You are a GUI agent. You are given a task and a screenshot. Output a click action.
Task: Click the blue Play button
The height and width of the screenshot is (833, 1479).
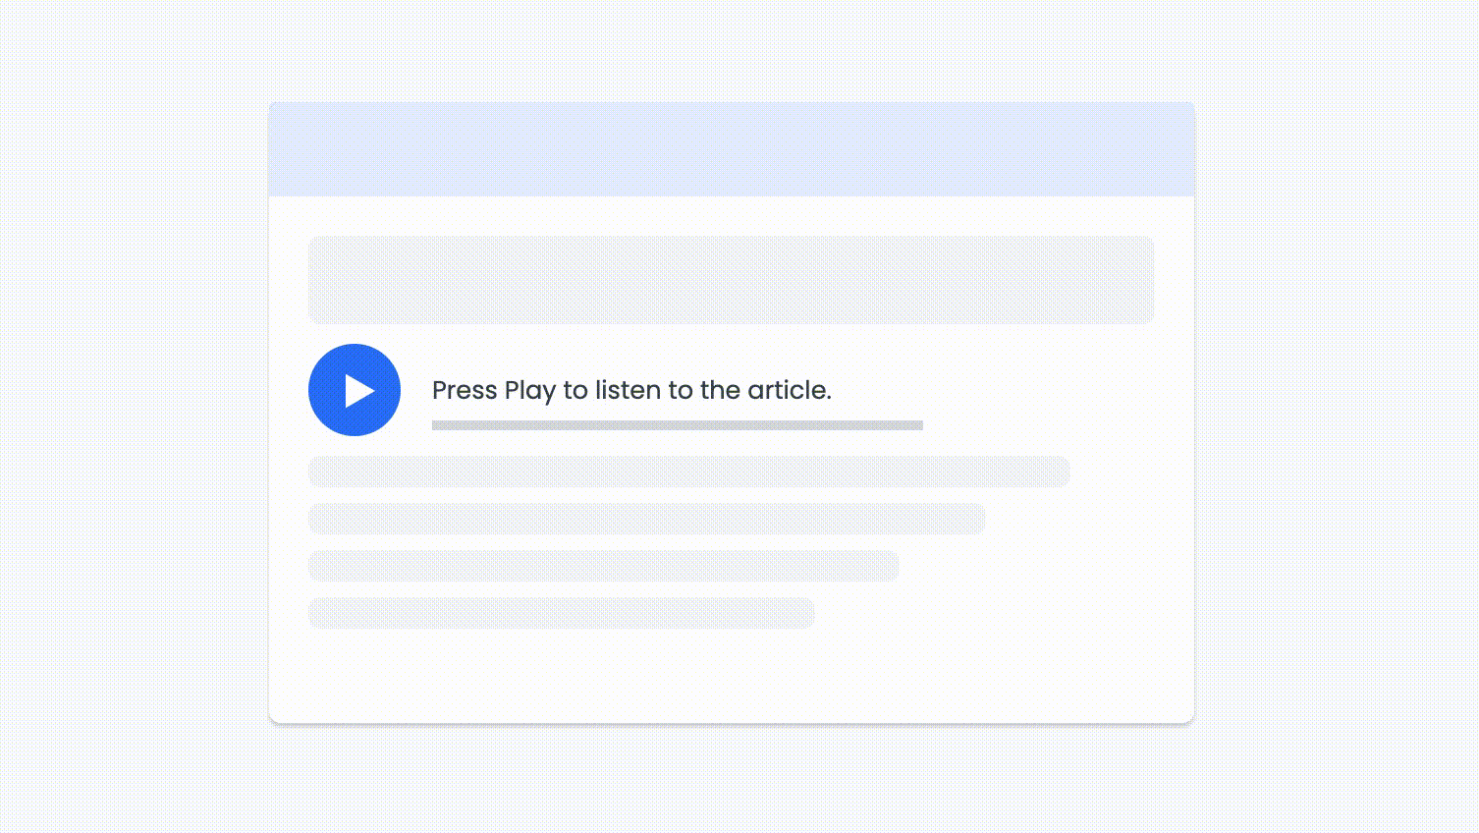[355, 390]
